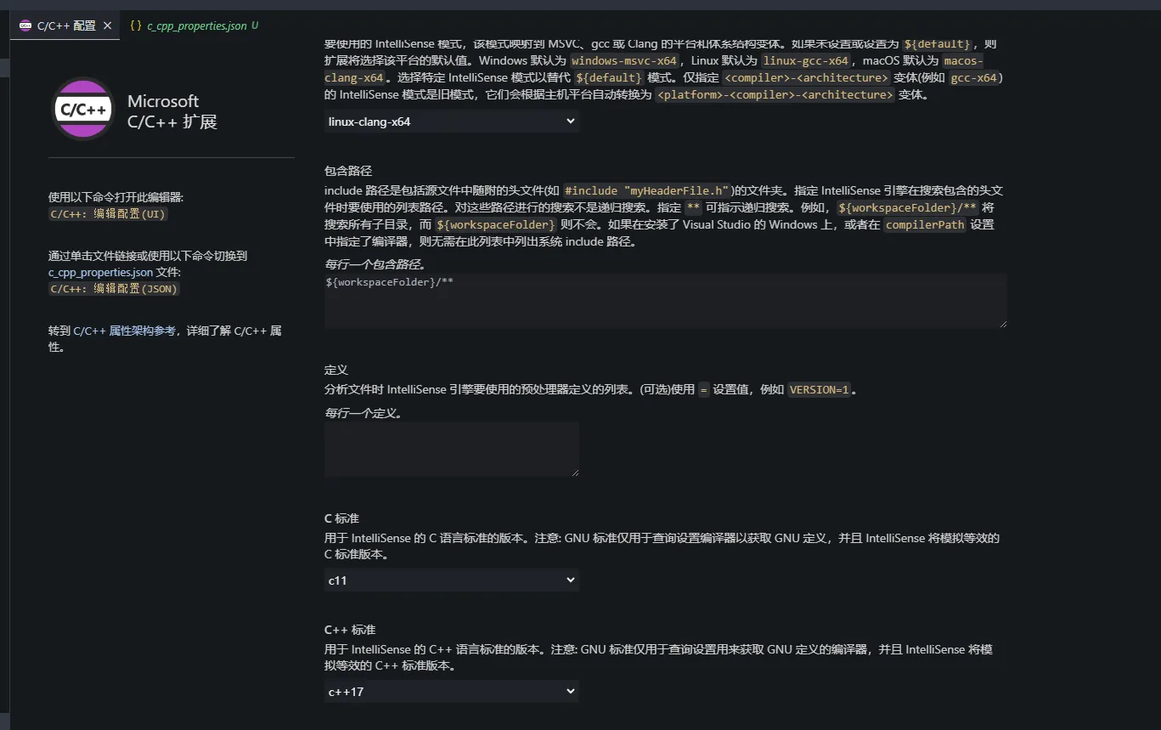Click the linux-gcc-x64 code text
The height and width of the screenshot is (730, 1161).
[x=806, y=60]
